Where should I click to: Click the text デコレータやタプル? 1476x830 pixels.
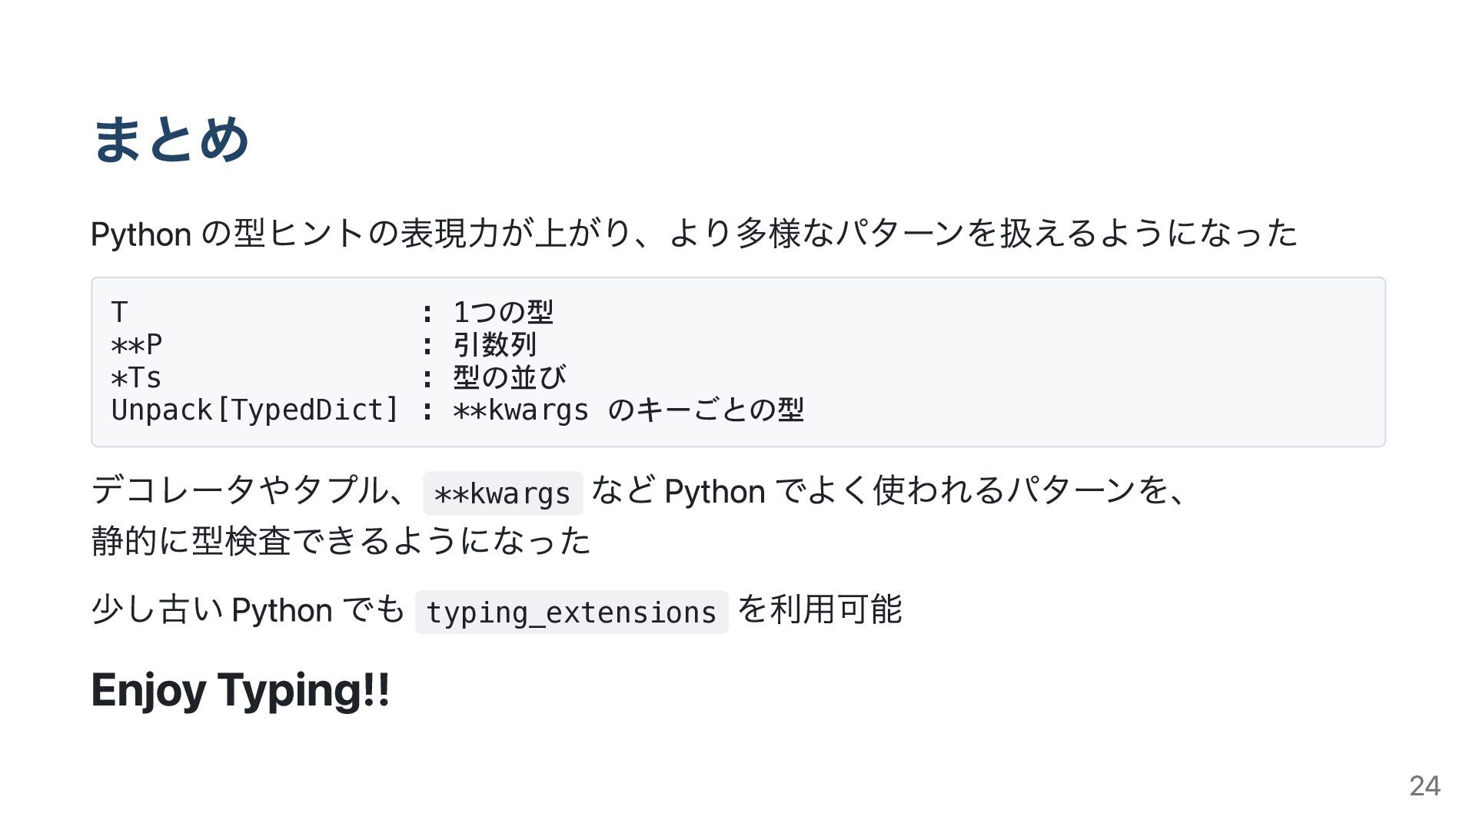point(241,490)
